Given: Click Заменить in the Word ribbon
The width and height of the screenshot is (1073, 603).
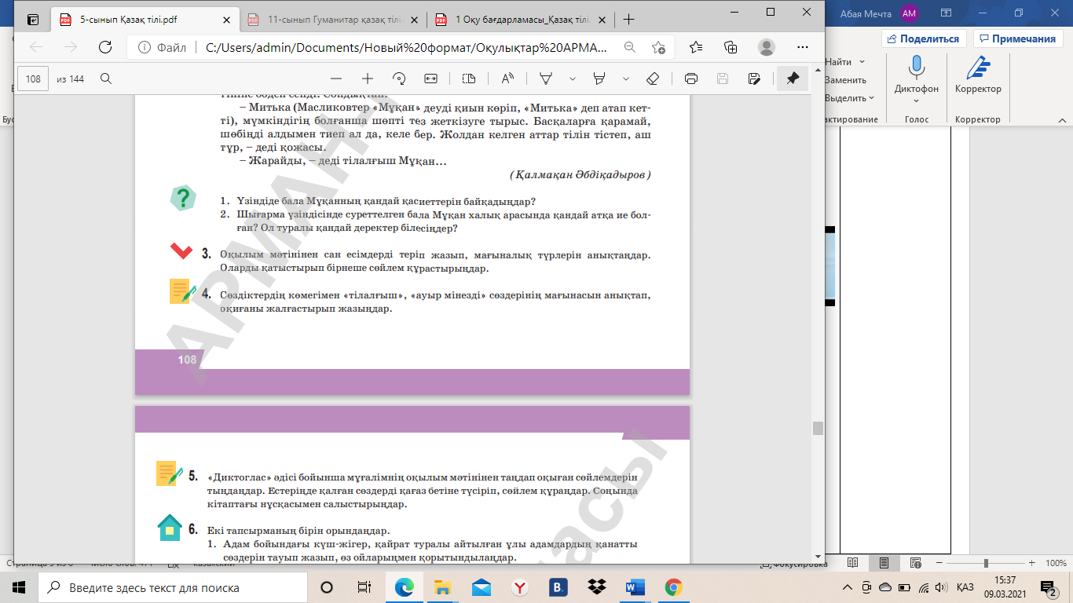Looking at the screenshot, I should point(845,80).
